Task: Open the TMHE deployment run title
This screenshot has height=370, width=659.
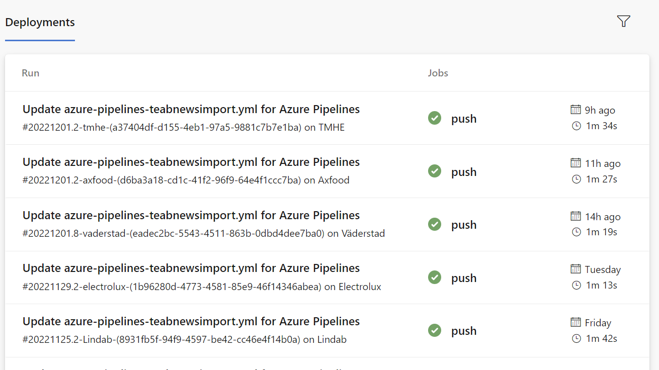Action: coord(191,109)
